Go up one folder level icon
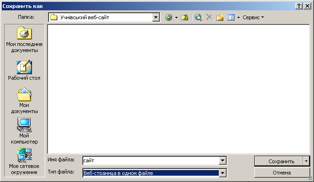Image resolution: width=314 pixels, height=182 pixels. [184, 17]
